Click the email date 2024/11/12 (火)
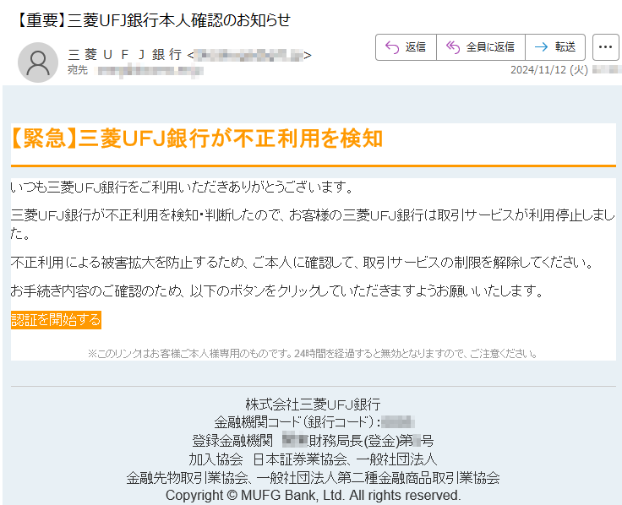622x505 pixels. coord(549,70)
